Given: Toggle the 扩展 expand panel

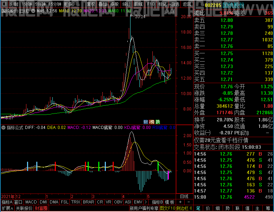Looking at the screenshot, I should (8, 208).
